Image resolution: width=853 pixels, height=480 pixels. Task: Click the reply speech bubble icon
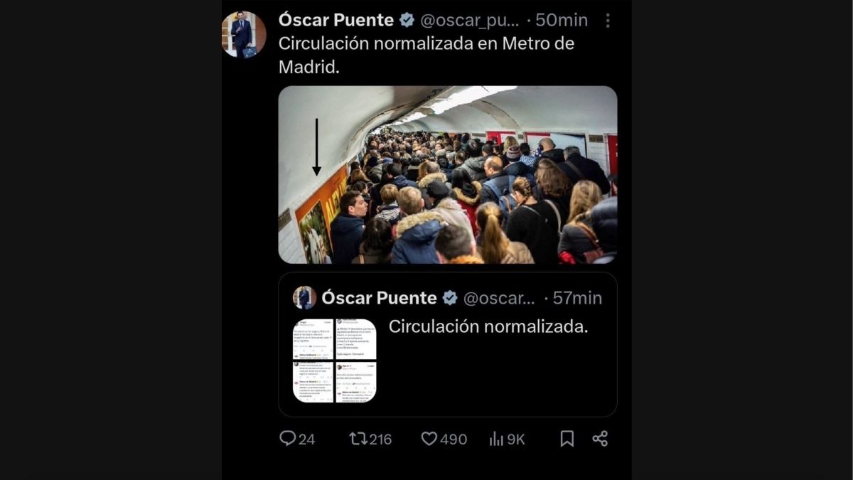click(x=288, y=439)
